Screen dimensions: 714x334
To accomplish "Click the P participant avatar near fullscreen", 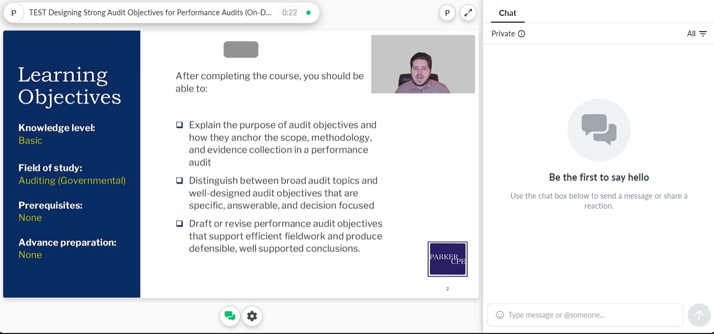I will 447,13.
